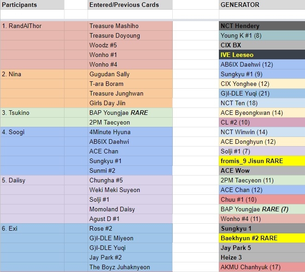Screen dimensions: 305x272
Task: Select the Participants header cell
Action: tap(32, 5)
